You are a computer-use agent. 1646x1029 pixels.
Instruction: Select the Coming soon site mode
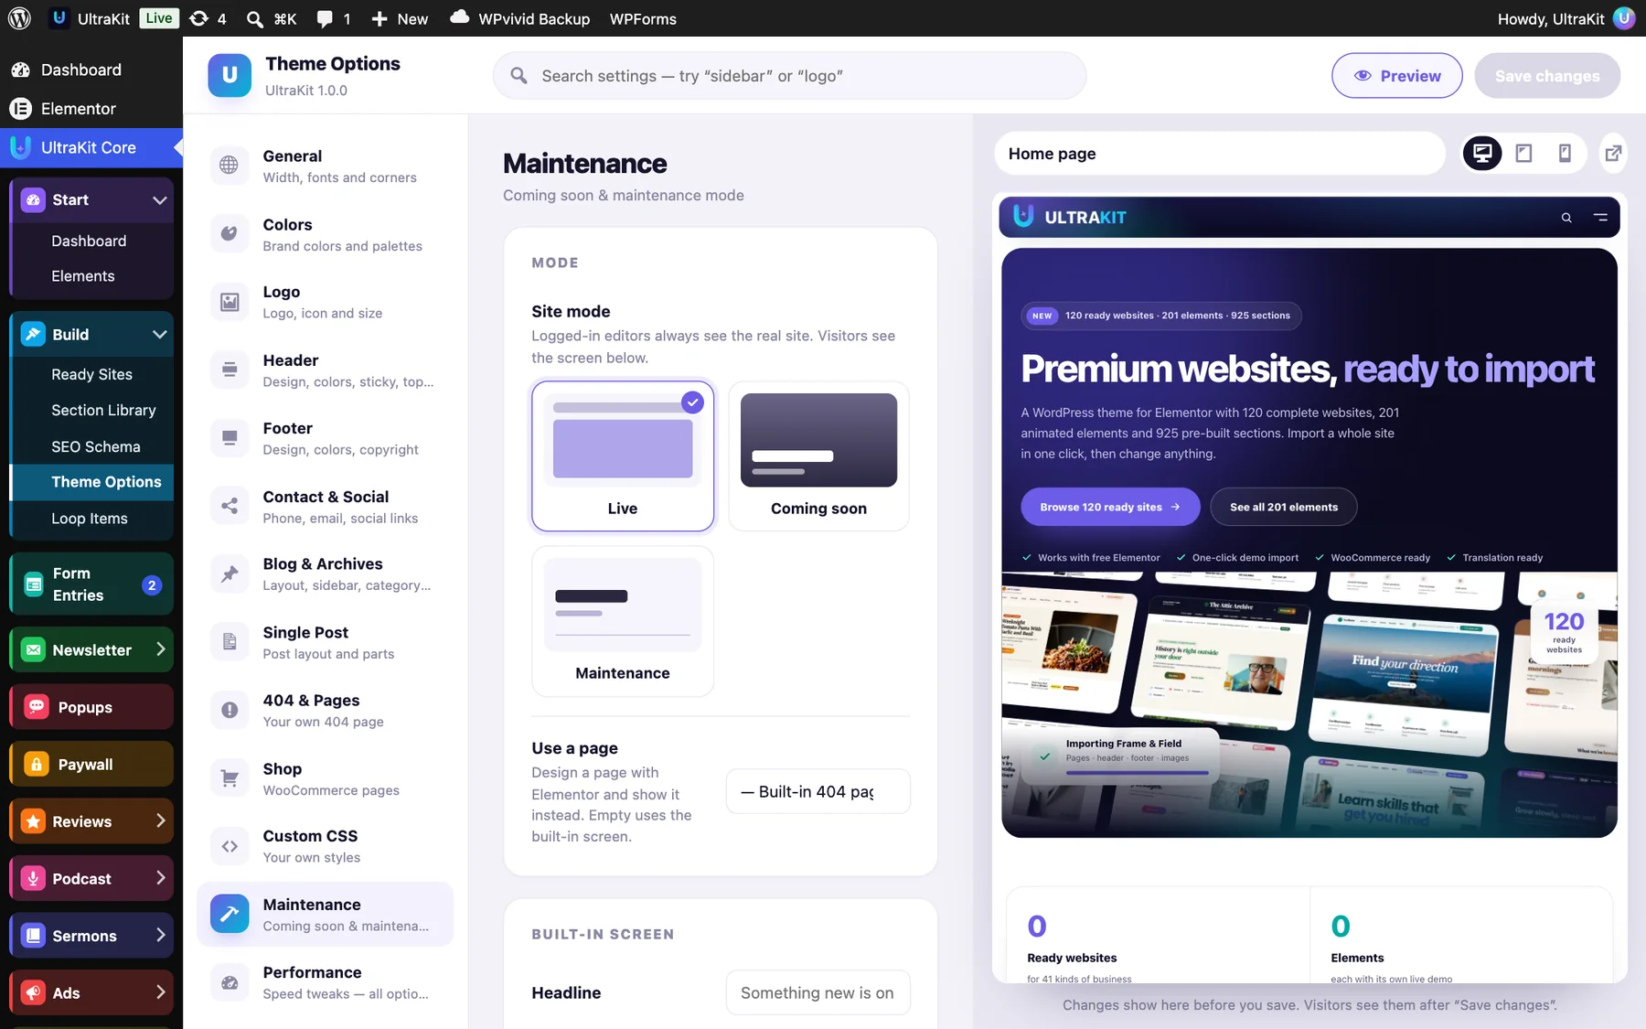(x=818, y=456)
